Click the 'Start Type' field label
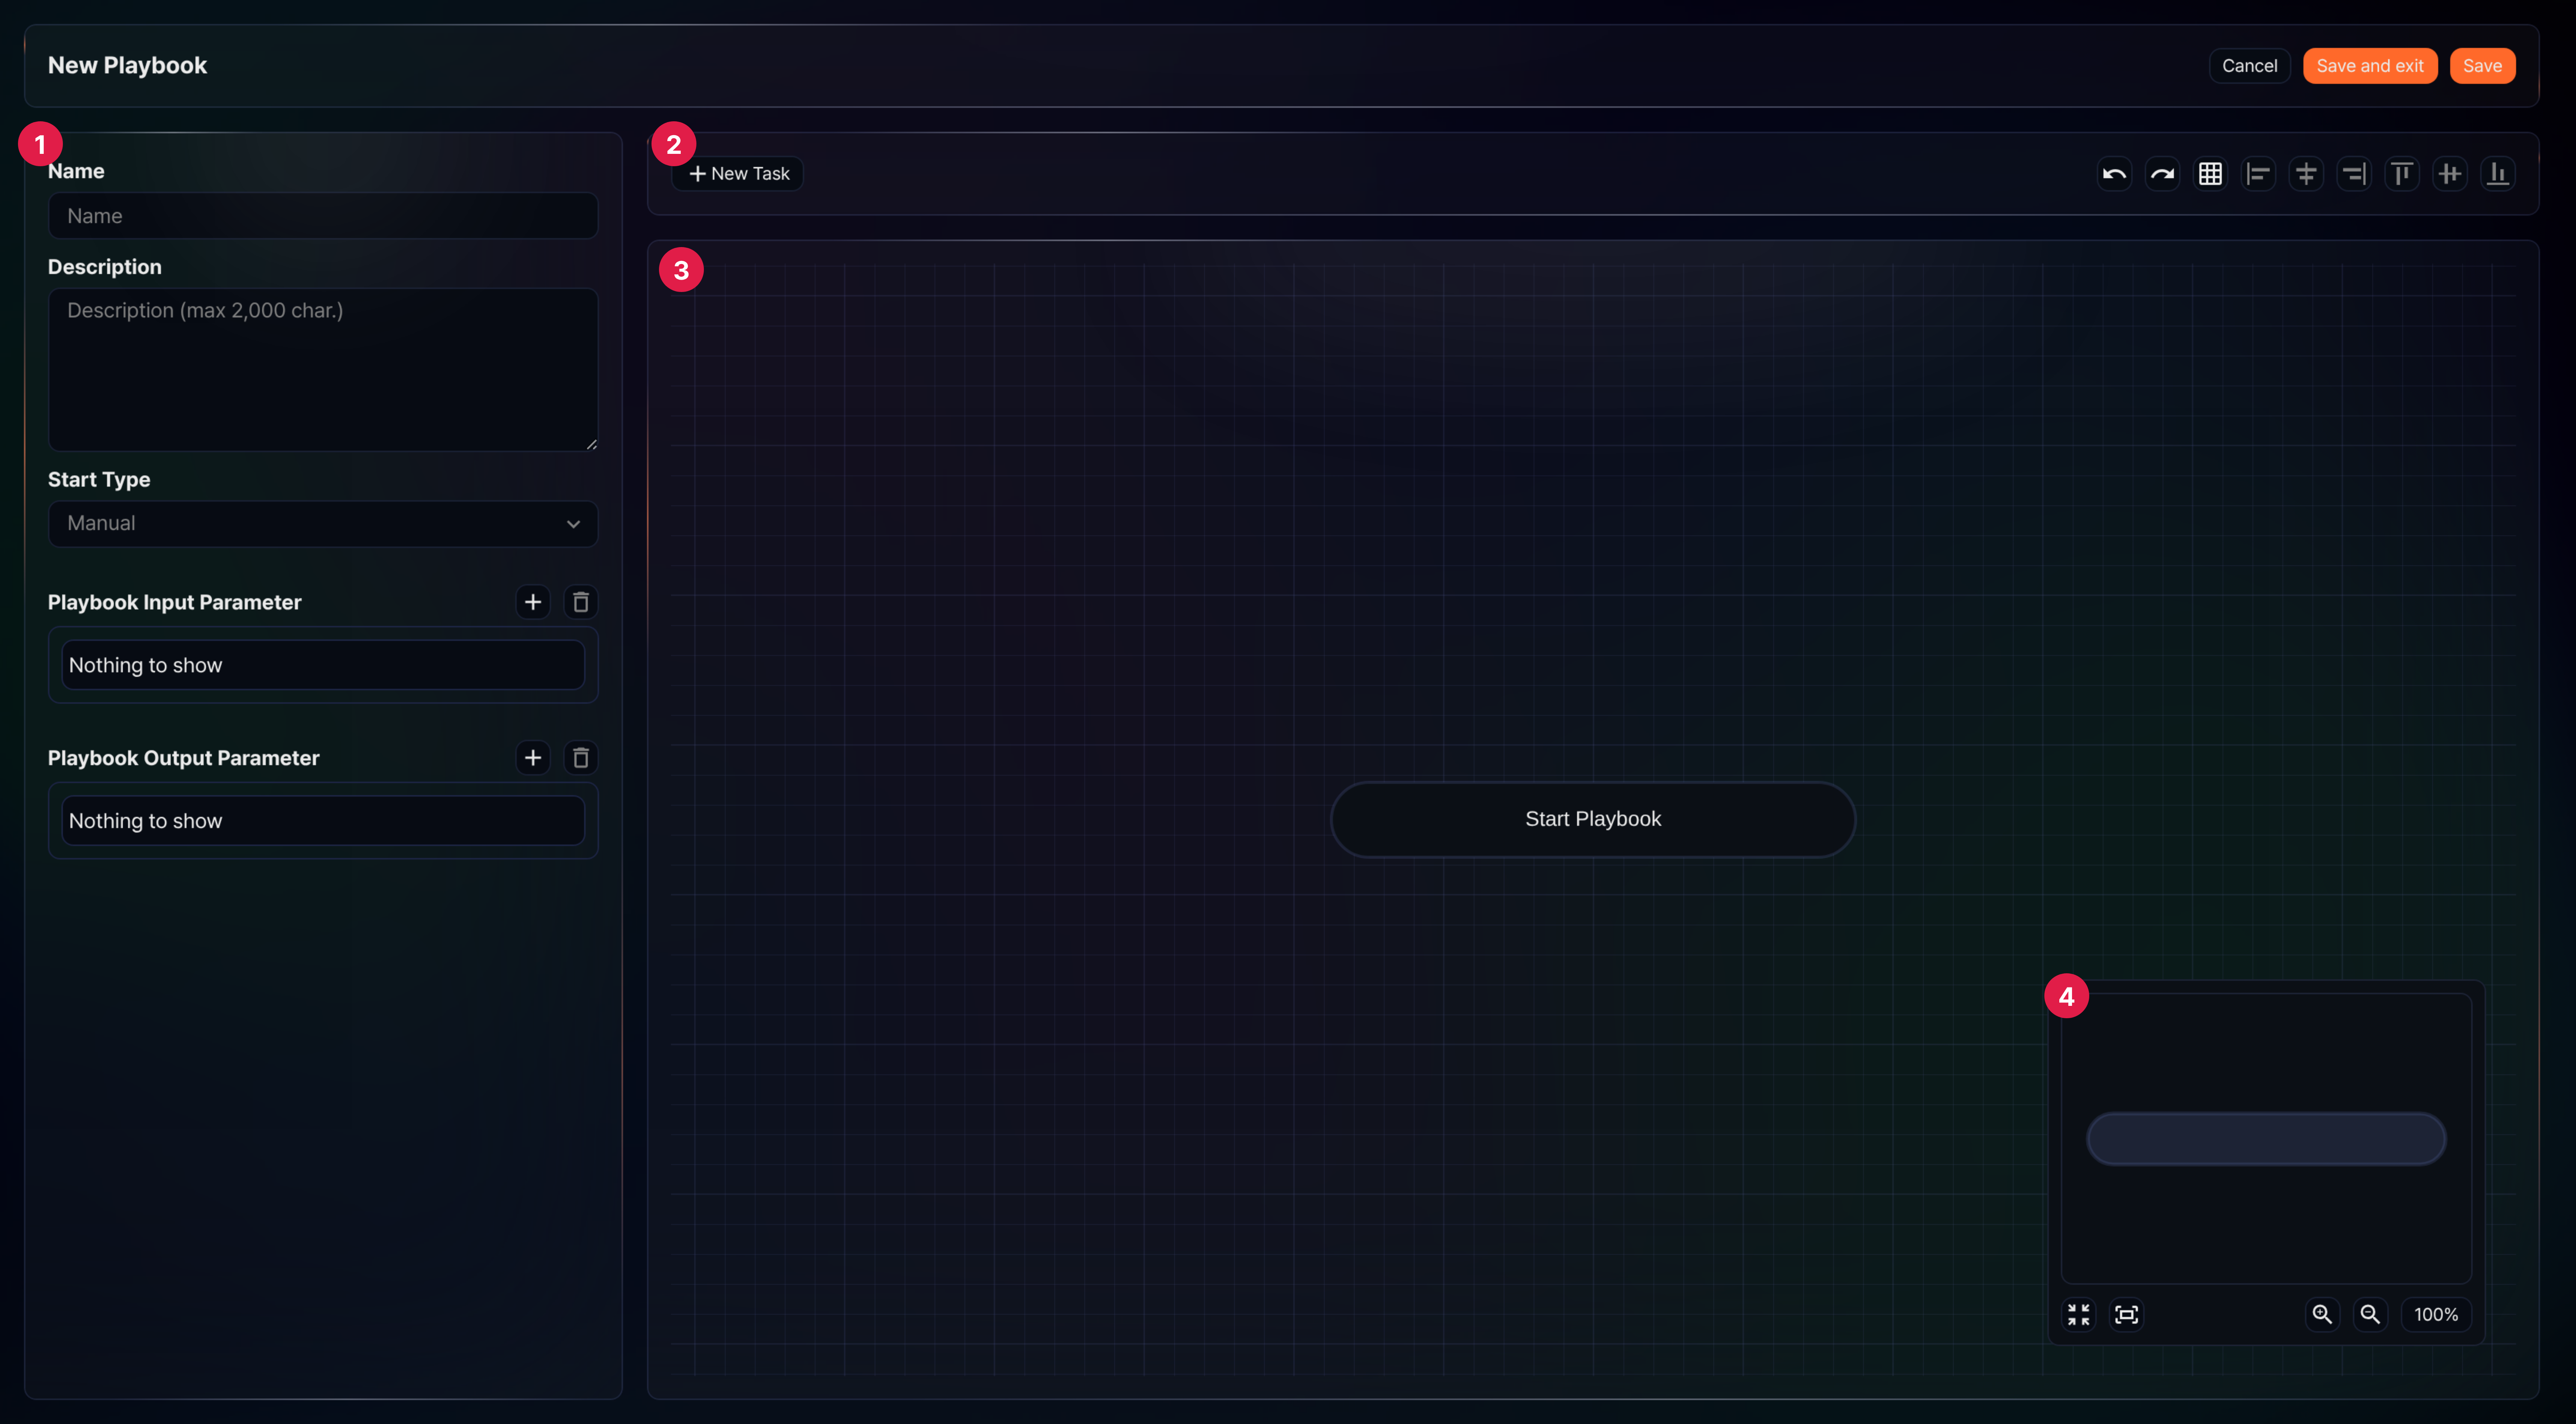Viewport: 2576px width, 1424px height. [99, 480]
